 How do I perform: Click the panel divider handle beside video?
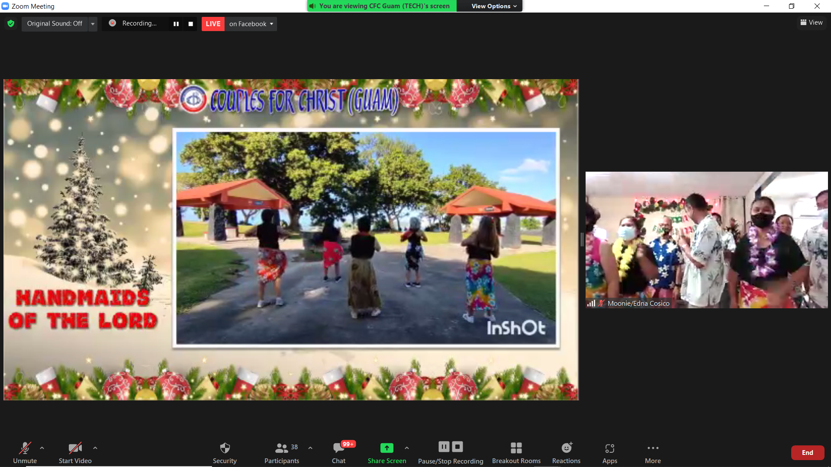click(x=582, y=240)
